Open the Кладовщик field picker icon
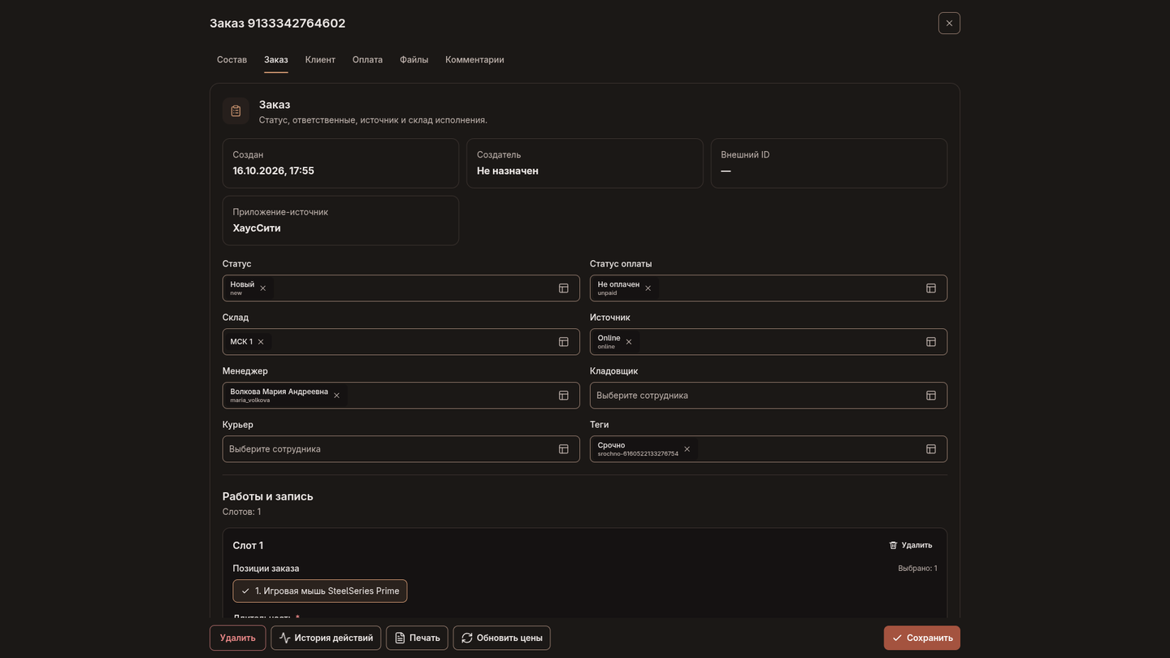Screen dimensions: 1170x658 [x=931, y=396]
